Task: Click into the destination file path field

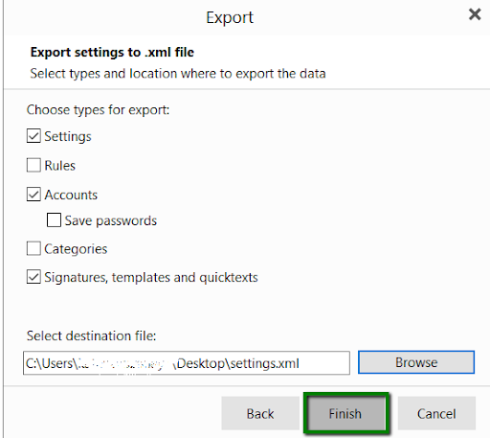Action: click(187, 363)
